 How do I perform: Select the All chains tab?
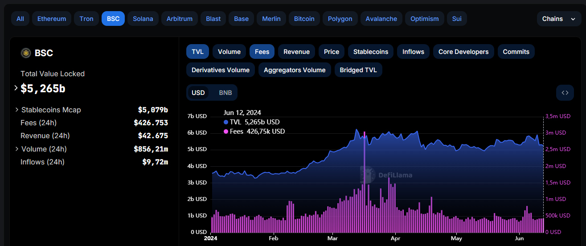20,19
